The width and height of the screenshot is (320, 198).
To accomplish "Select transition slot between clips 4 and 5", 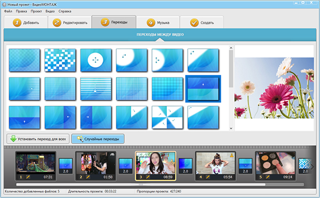I will click(x=245, y=166).
